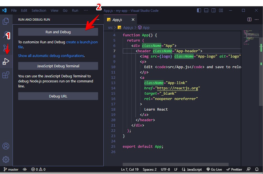The image size is (263, 174).
Task: Open the Edit menu
Action: pos(24,10)
